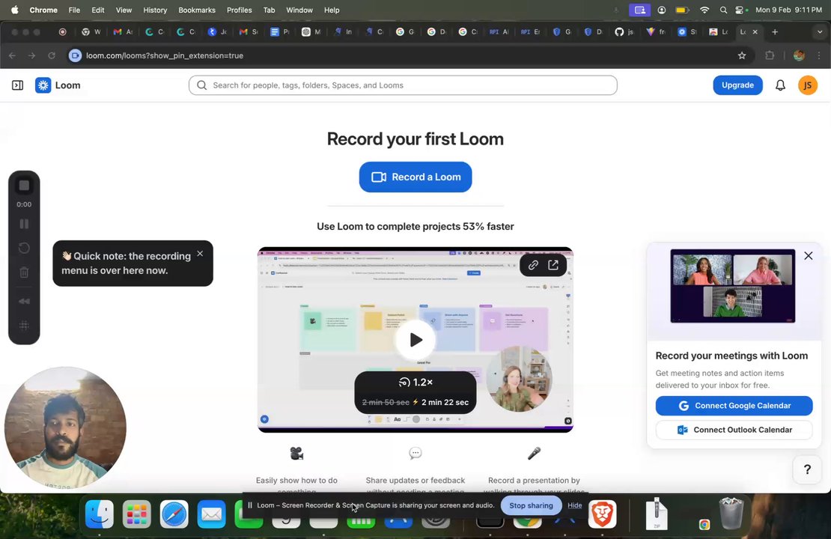This screenshot has width=831, height=539.
Task: Open the notifications bell
Action: point(780,85)
